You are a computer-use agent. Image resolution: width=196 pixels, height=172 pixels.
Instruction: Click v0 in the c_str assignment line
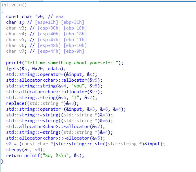click(x=9, y=144)
